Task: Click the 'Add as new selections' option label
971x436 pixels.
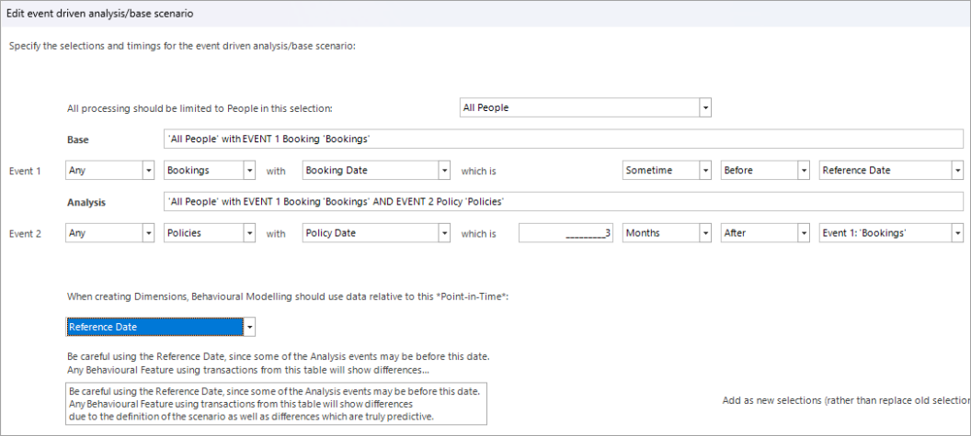Action: 846,401
